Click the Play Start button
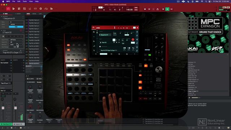 (x=171, y=9)
